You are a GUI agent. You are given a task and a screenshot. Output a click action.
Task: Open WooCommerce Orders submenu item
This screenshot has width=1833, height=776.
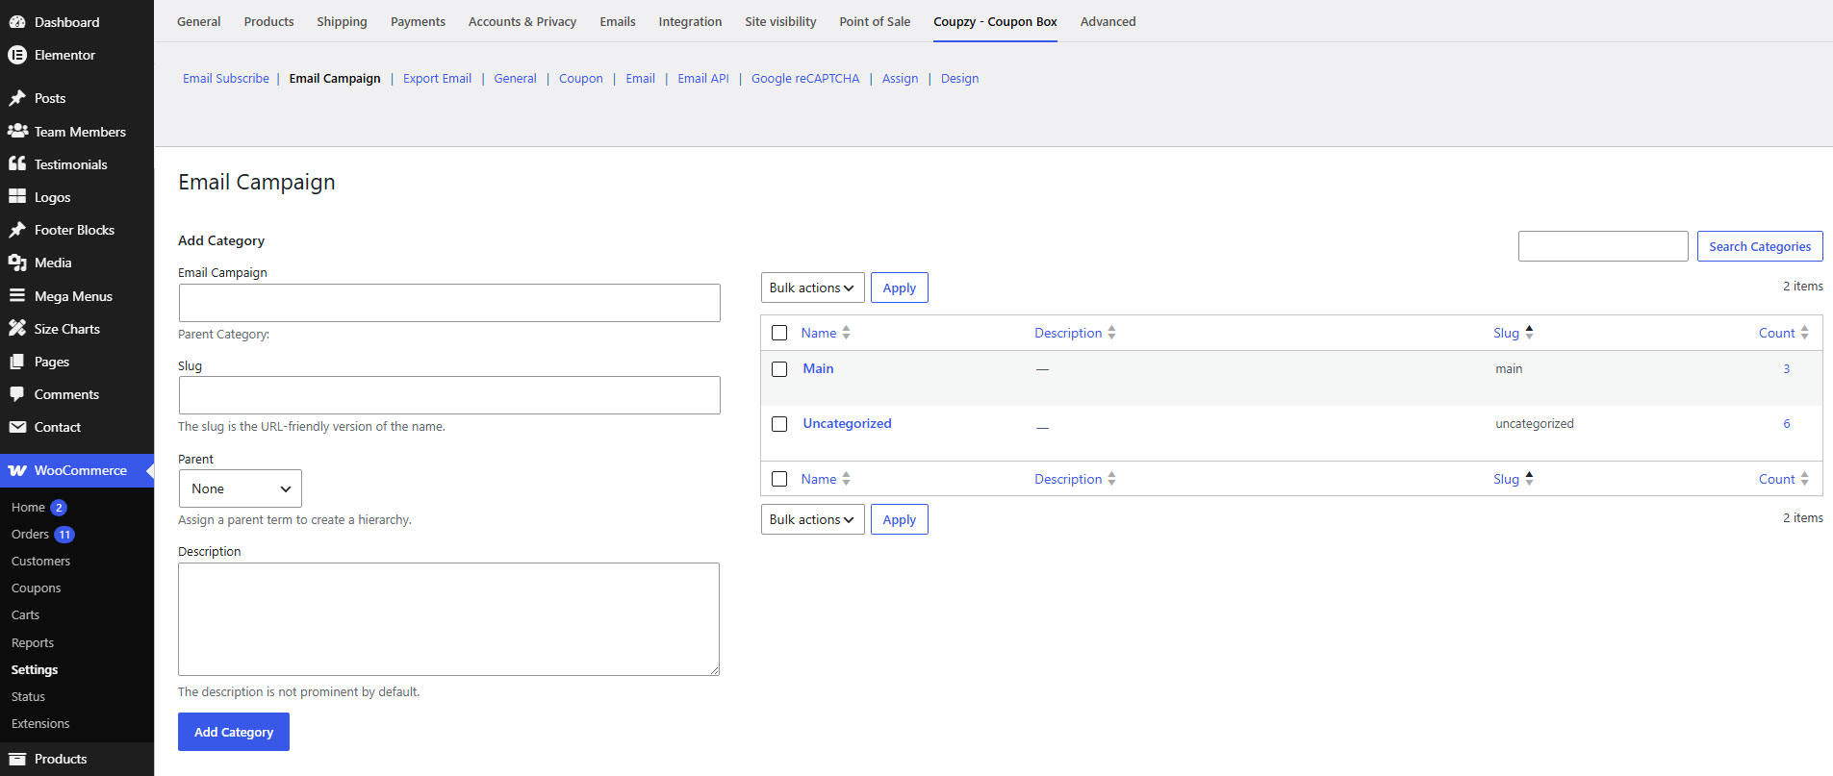(x=30, y=534)
